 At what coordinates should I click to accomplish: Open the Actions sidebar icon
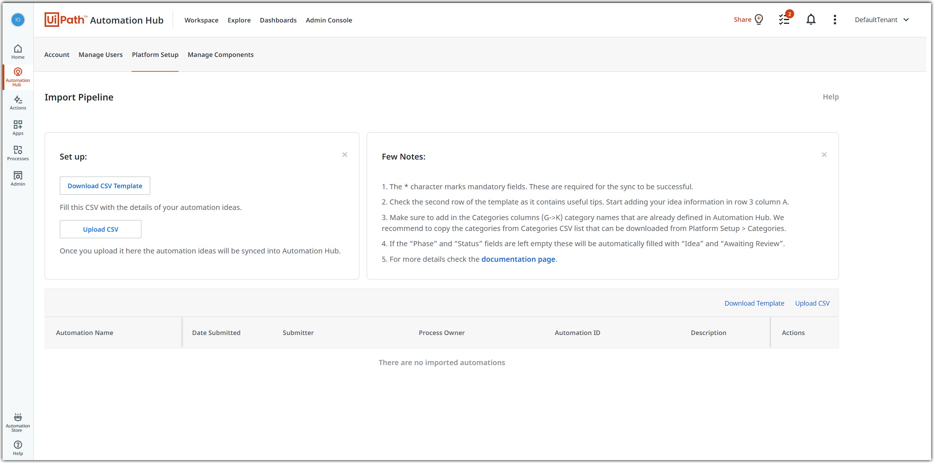18,103
